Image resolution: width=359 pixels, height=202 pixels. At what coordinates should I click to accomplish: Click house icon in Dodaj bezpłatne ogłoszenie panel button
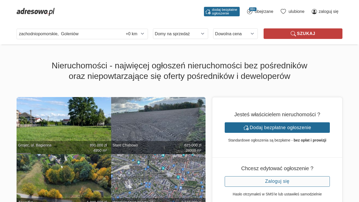(246, 128)
